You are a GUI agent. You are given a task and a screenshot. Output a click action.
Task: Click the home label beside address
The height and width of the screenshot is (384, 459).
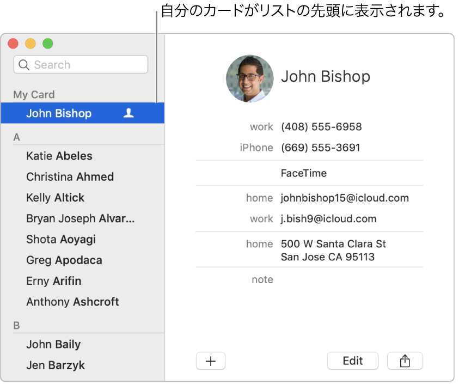259,244
